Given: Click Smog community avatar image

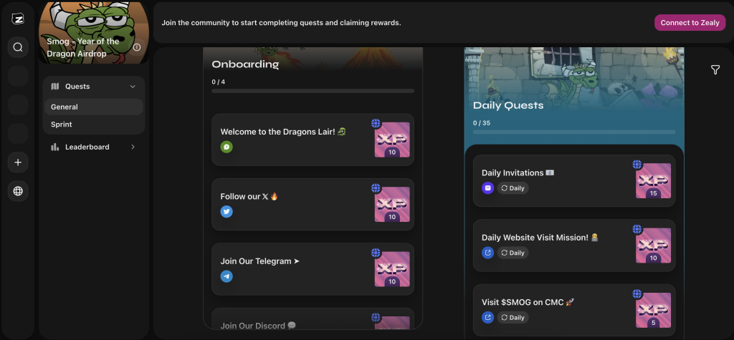Looking at the screenshot, I should (x=94, y=33).
